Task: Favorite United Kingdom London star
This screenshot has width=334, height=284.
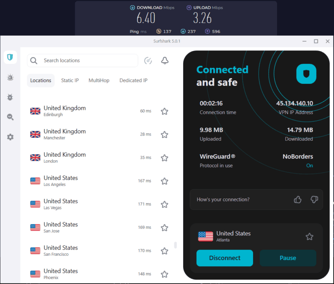Action: pyautogui.click(x=164, y=158)
